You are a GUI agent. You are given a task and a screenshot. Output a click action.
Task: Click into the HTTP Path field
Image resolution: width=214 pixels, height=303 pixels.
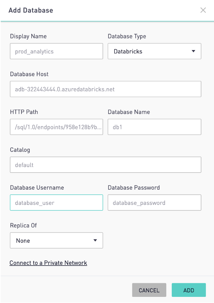pos(57,127)
